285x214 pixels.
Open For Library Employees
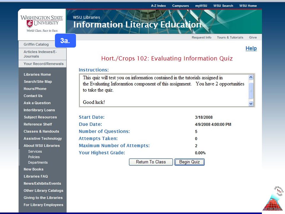pyautogui.click(x=43, y=204)
